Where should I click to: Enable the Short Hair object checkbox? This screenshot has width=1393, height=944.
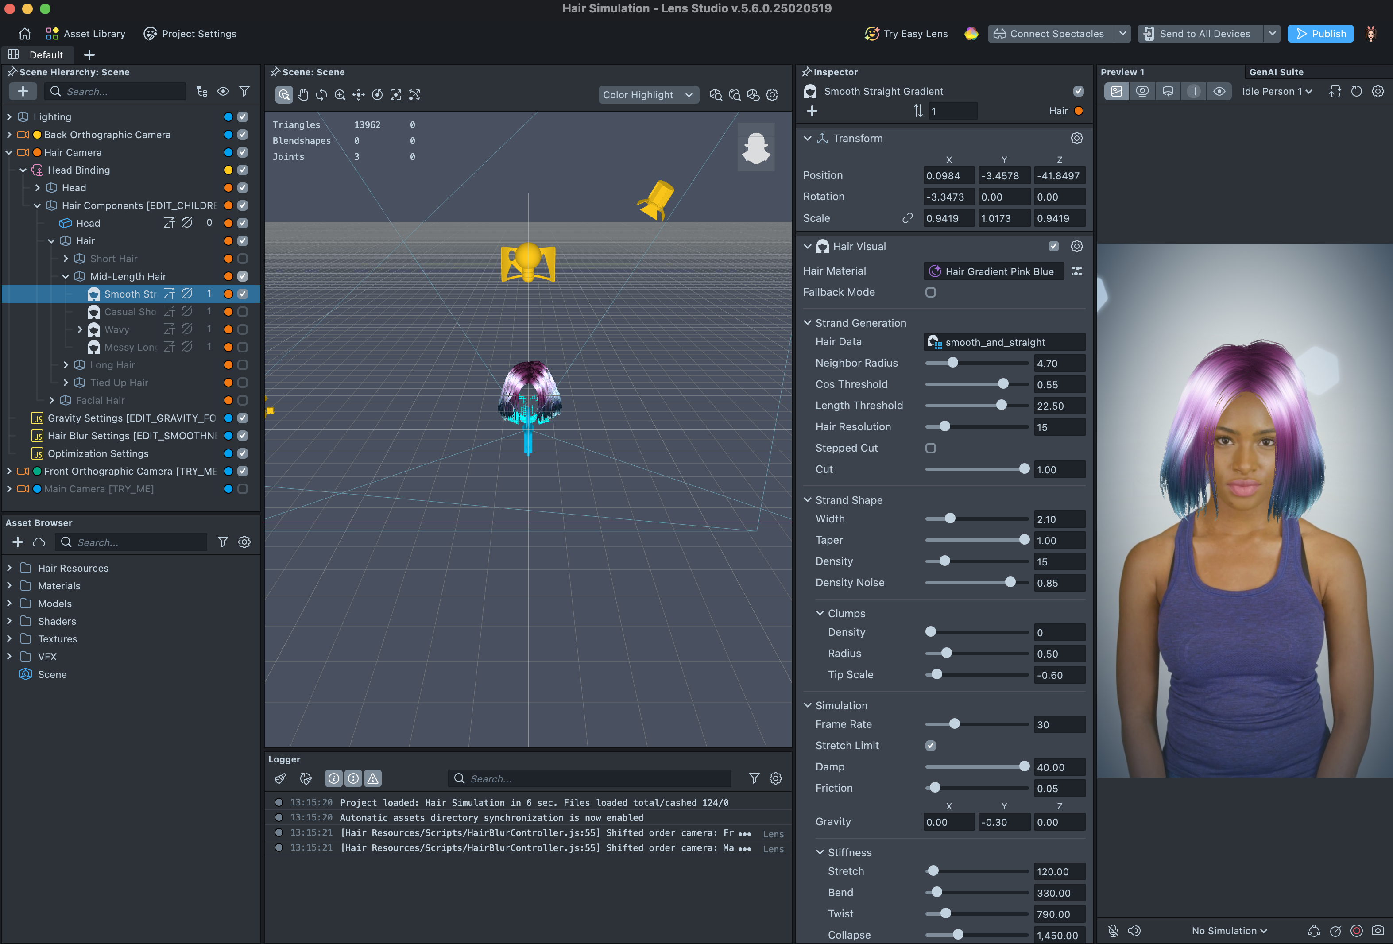(243, 259)
